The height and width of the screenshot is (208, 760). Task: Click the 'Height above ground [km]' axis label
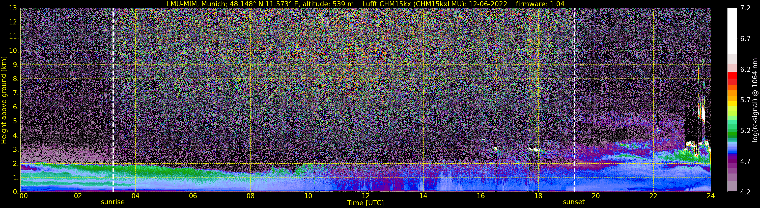4,100
